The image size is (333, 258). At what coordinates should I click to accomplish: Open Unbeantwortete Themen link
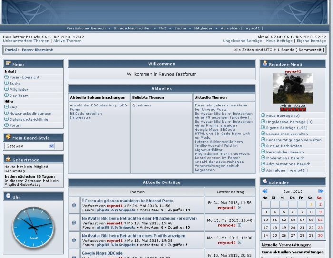click(26, 41)
